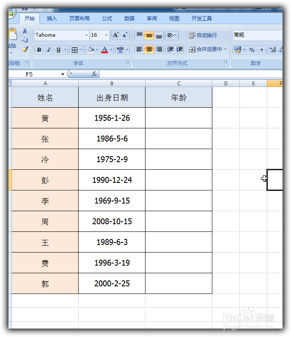Select header cell 年龄
The width and height of the screenshot is (291, 337).
(179, 98)
